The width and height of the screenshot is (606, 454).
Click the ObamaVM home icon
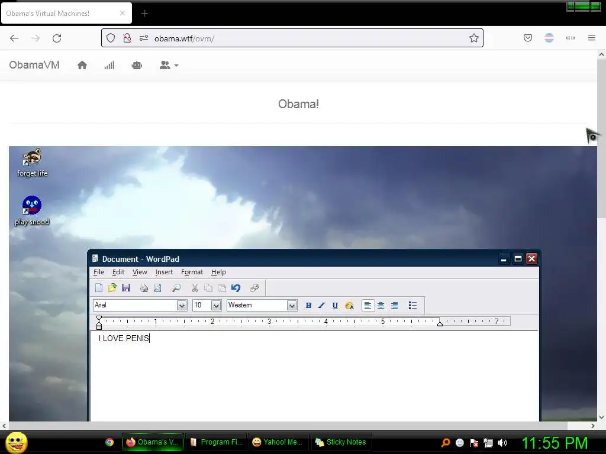82,65
